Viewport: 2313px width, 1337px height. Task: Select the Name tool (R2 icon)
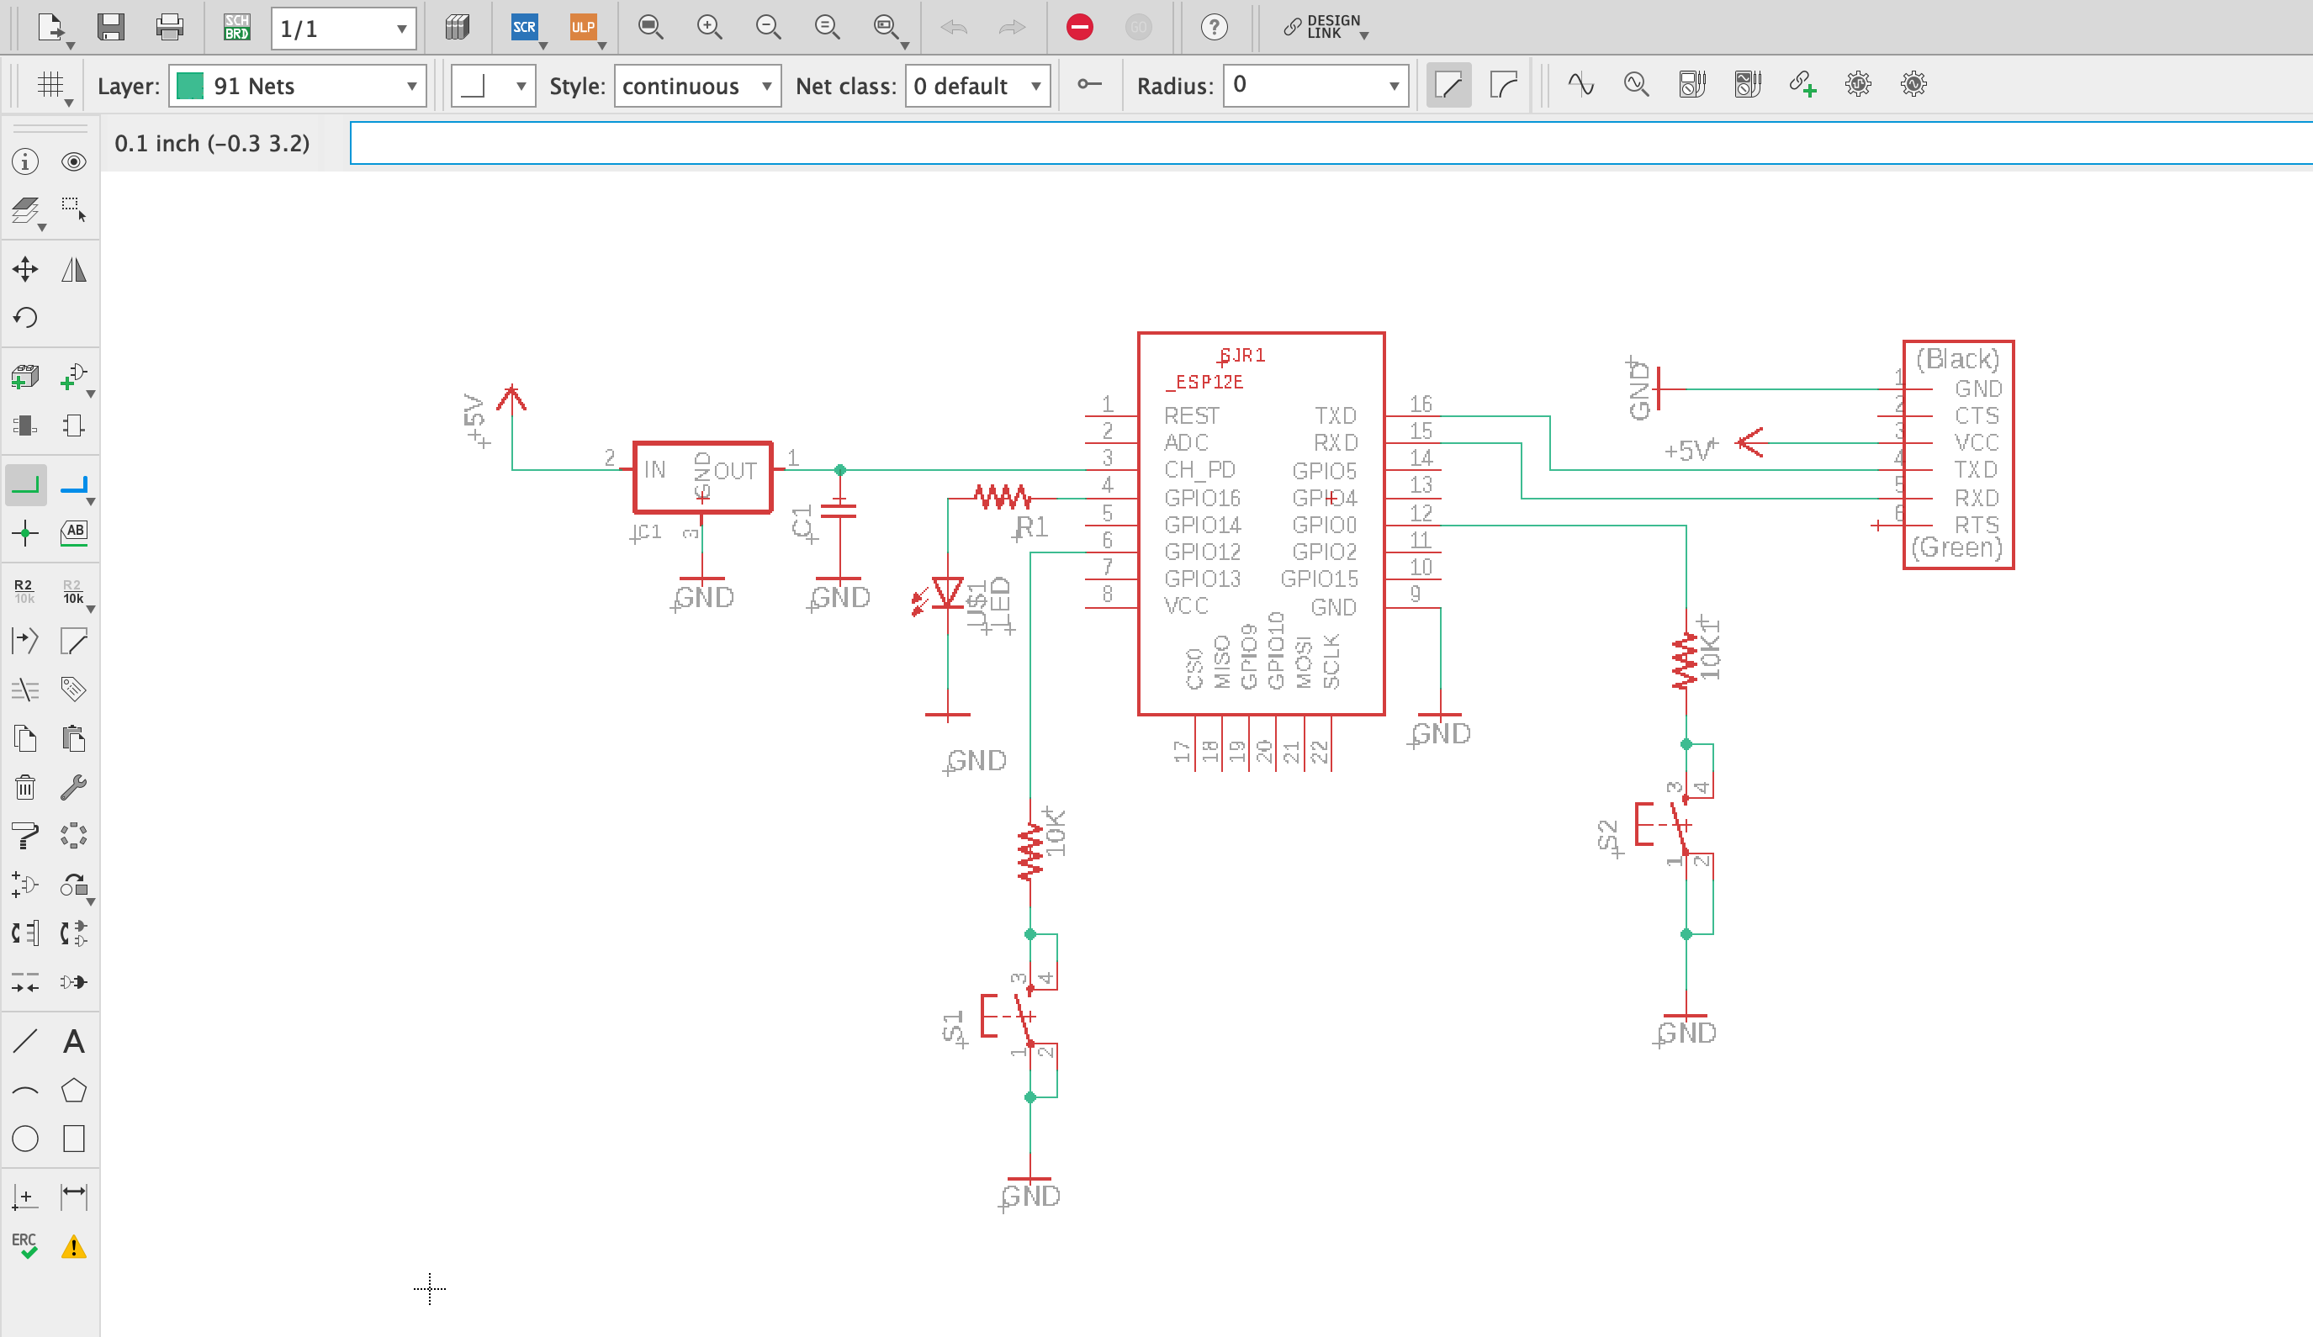click(24, 592)
